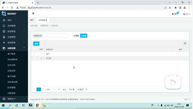Image resolution: width=193 pixels, height=109 pixels.
Task: Open Windows taskbar search magnifier
Action: pos(10,106)
